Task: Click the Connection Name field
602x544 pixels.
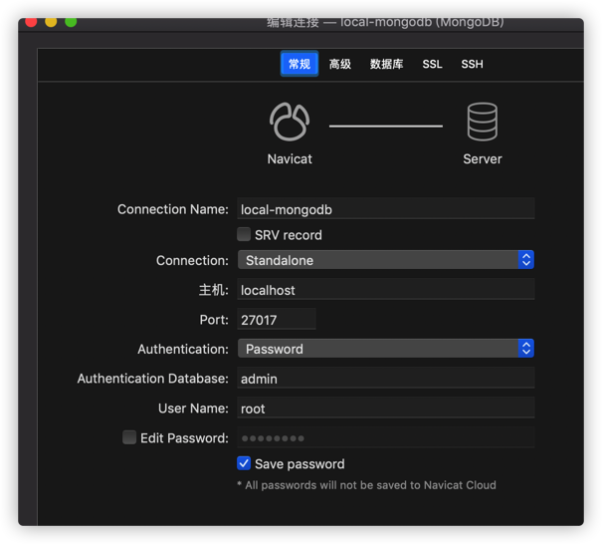Action: [386, 209]
